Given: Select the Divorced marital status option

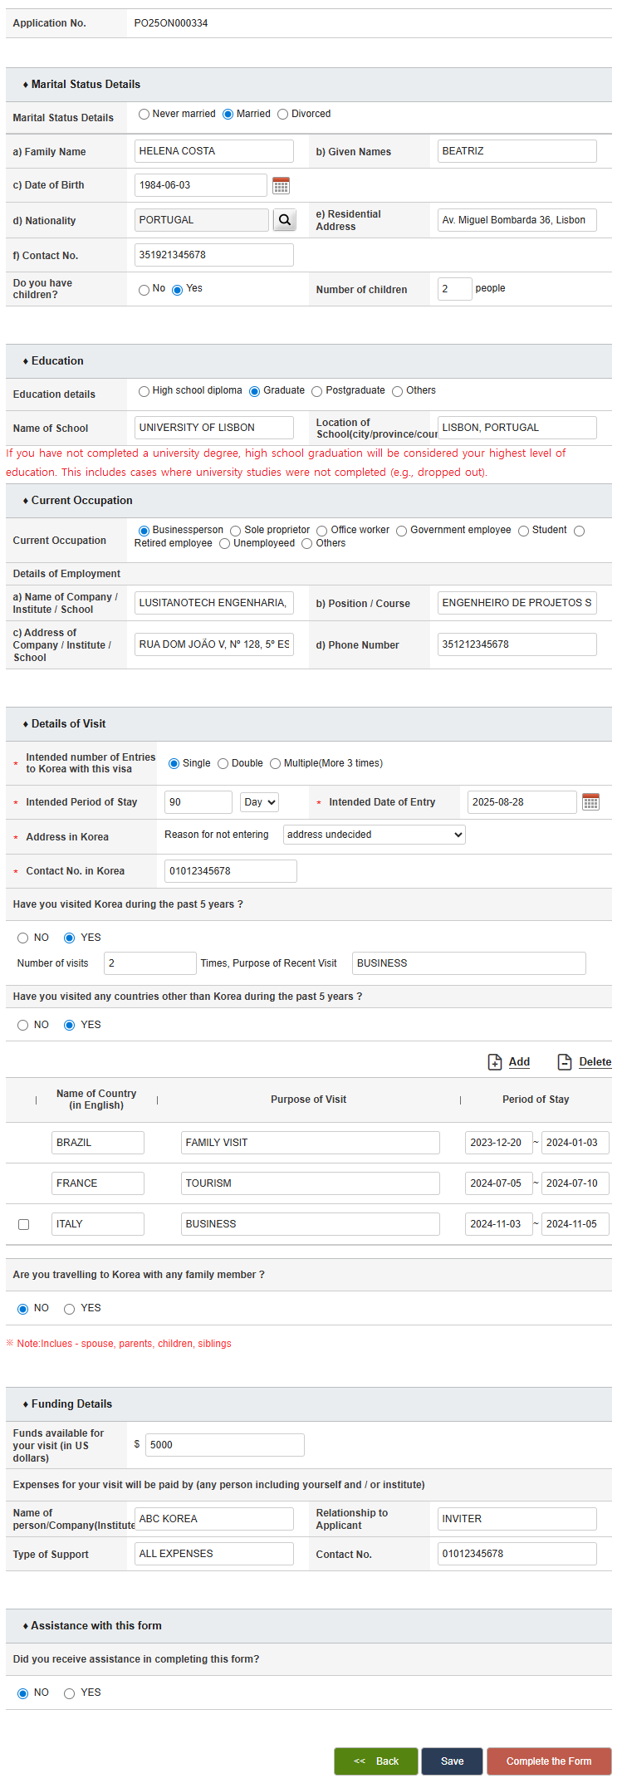Looking at the screenshot, I should pyautogui.click(x=283, y=115).
